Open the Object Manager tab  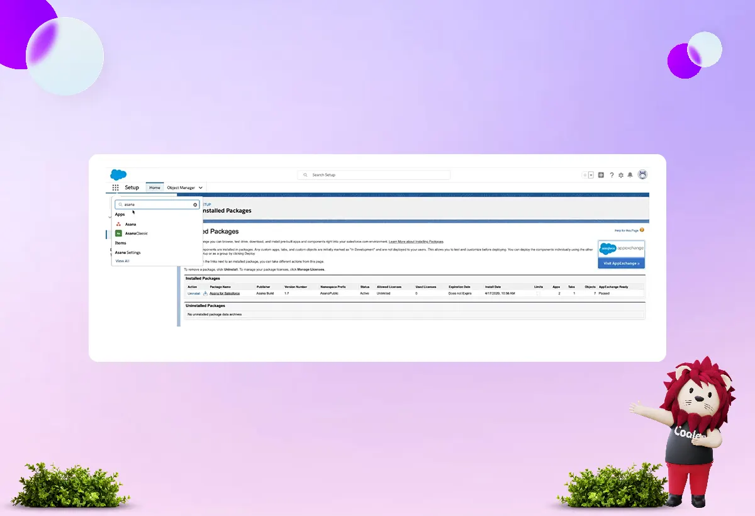pos(181,188)
